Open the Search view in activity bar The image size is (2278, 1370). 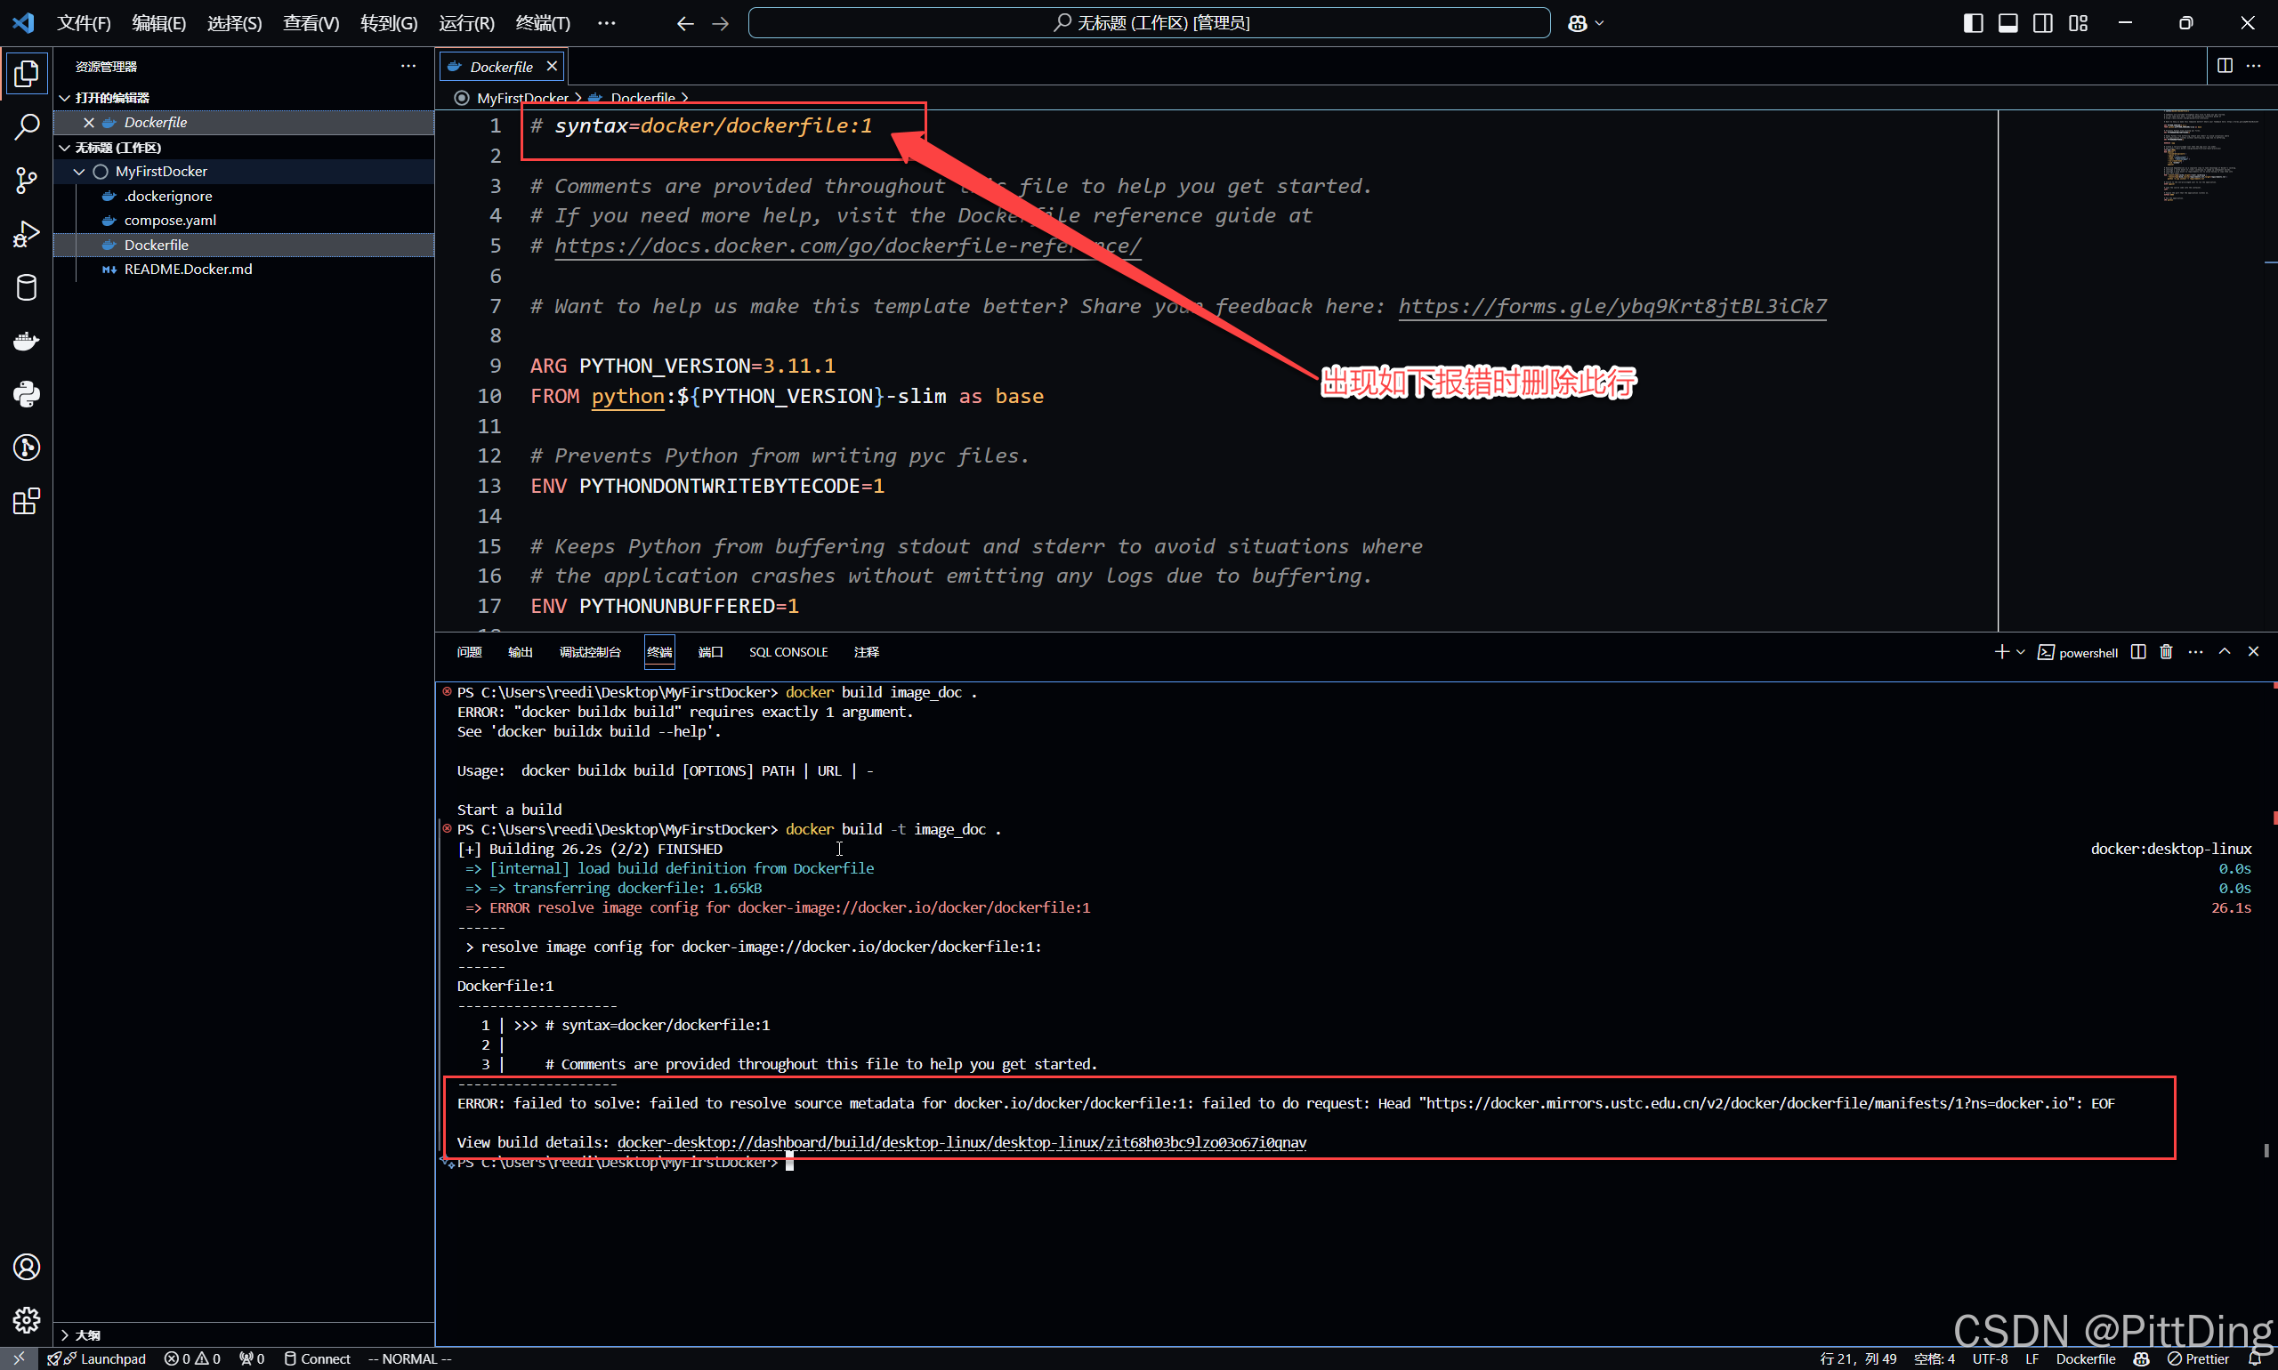point(27,127)
